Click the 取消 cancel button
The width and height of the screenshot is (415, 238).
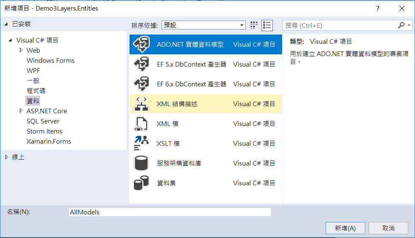pyautogui.click(x=388, y=228)
